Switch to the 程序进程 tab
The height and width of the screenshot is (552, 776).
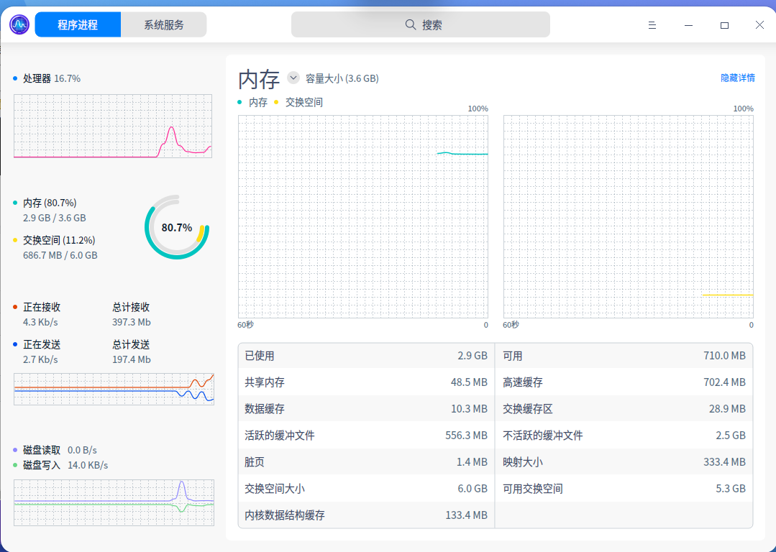(x=77, y=24)
